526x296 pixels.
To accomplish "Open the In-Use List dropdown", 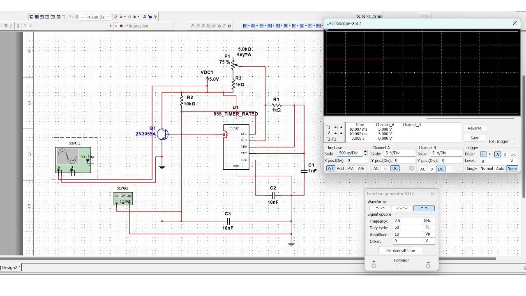I will tap(108, 17).
